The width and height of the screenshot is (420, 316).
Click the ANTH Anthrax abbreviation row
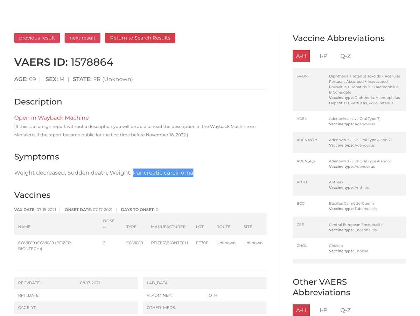click(x=349, y=185)
